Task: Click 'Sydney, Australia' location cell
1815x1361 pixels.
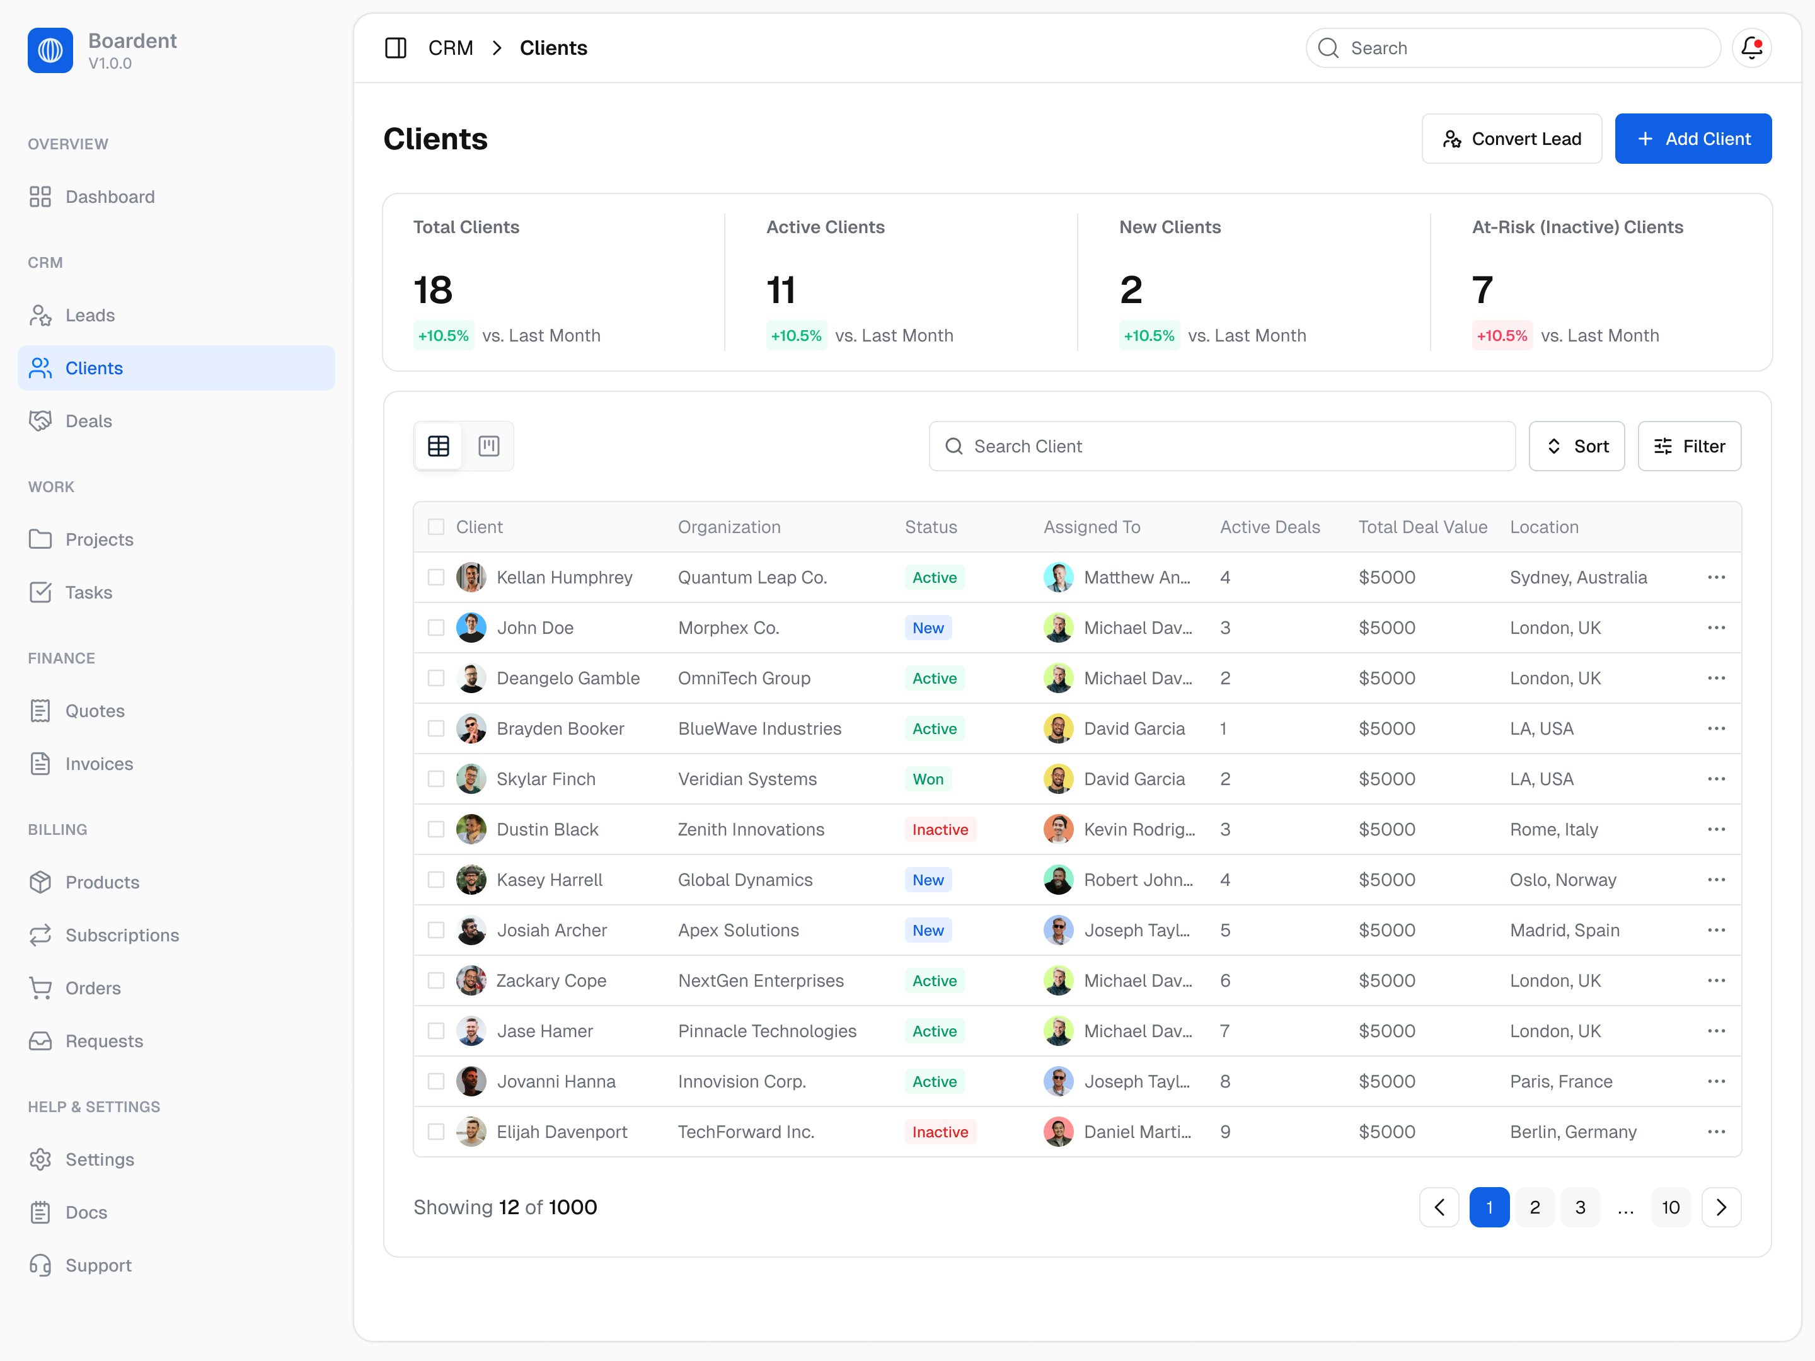Action: point(1578,578)
